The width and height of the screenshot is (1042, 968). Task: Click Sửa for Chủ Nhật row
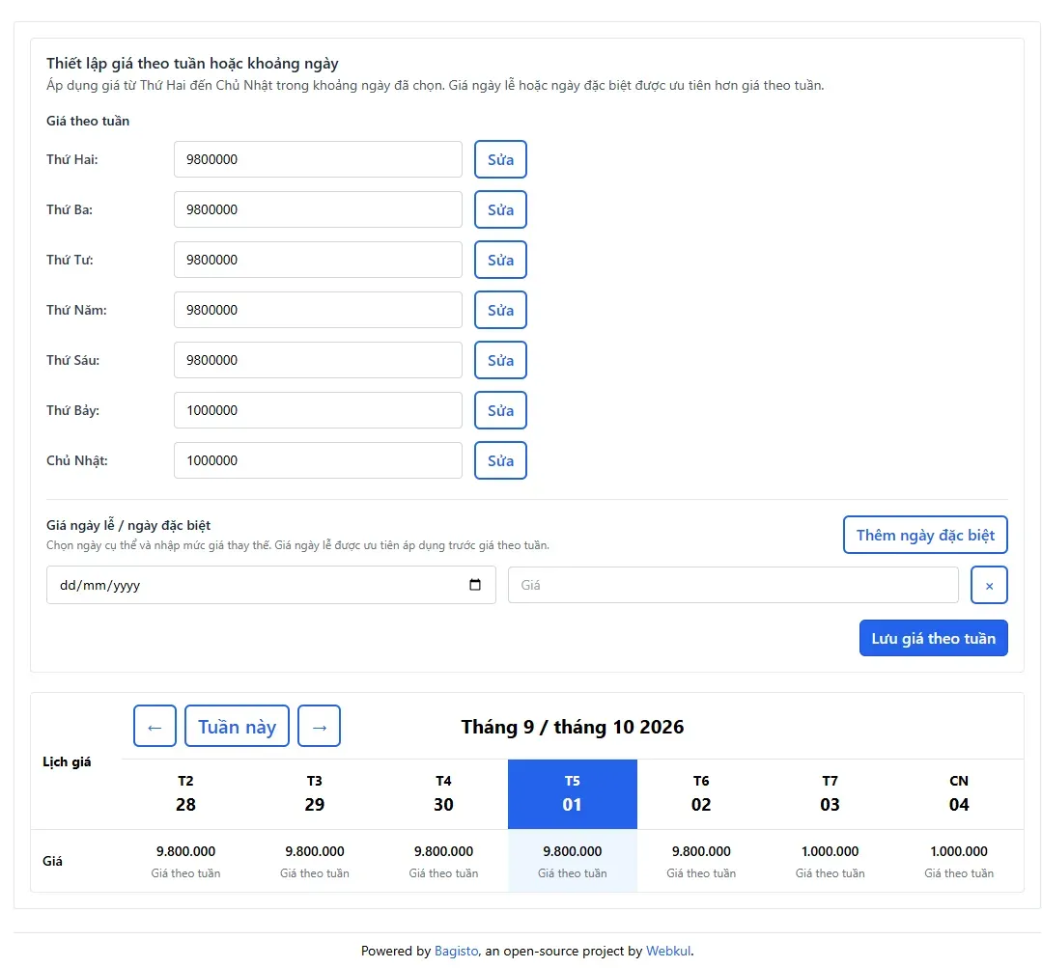pos(500,460)
